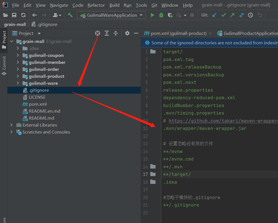The height and width of the screenshot is (223, 278).
Task: Click Expand All in Project panel
Action: (107, 33)
